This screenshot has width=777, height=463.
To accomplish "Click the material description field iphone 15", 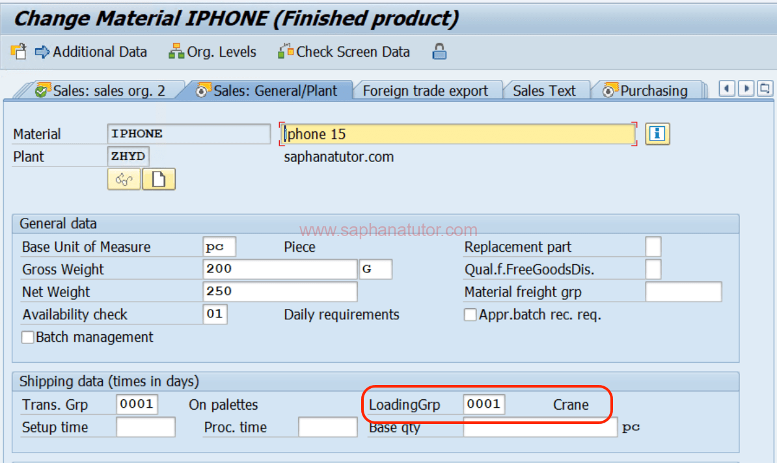I will (x=458, y=134).
